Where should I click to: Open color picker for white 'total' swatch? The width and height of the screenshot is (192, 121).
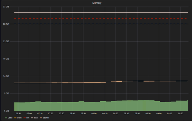tap(32, 118)
